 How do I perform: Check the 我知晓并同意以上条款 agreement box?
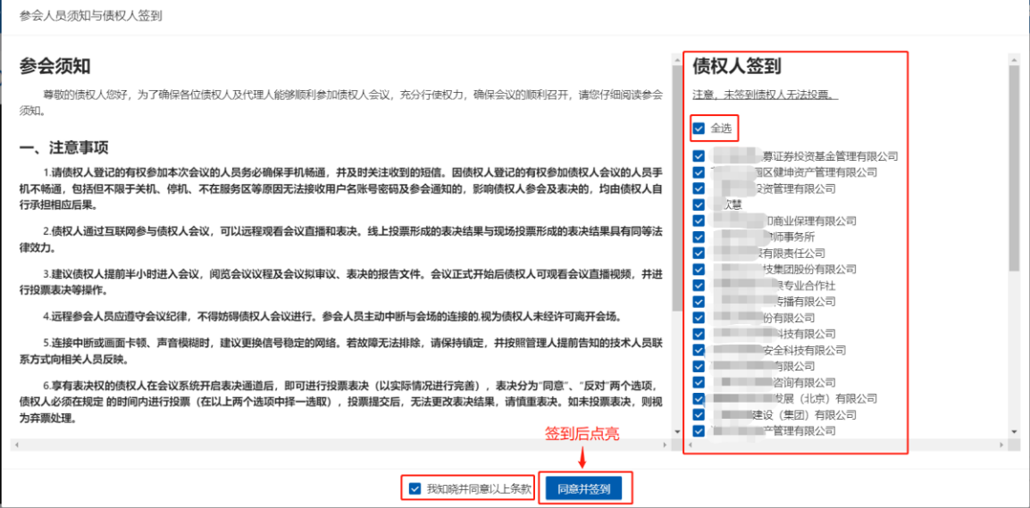coord(414,488)
